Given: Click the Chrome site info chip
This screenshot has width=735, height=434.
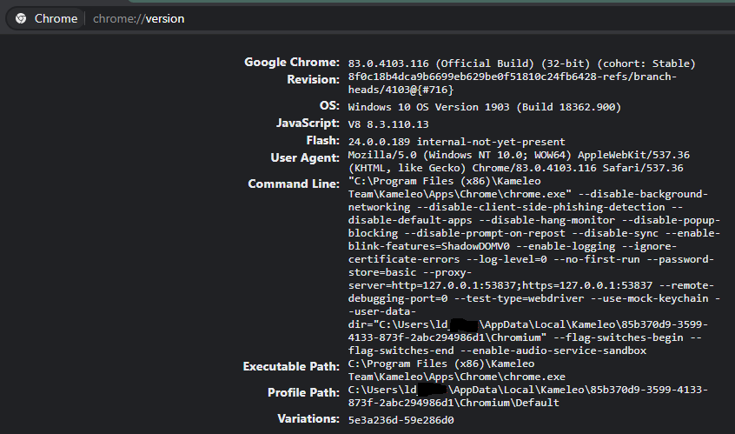Looking at the screenshot, I should tap(46, 19).
